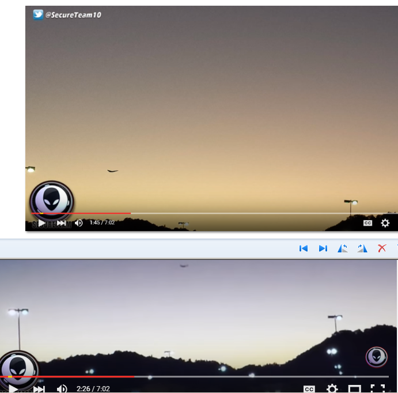This screenshot has width=398, height=393.
Task: Play the lower video
Action: [x=13, y=389]
